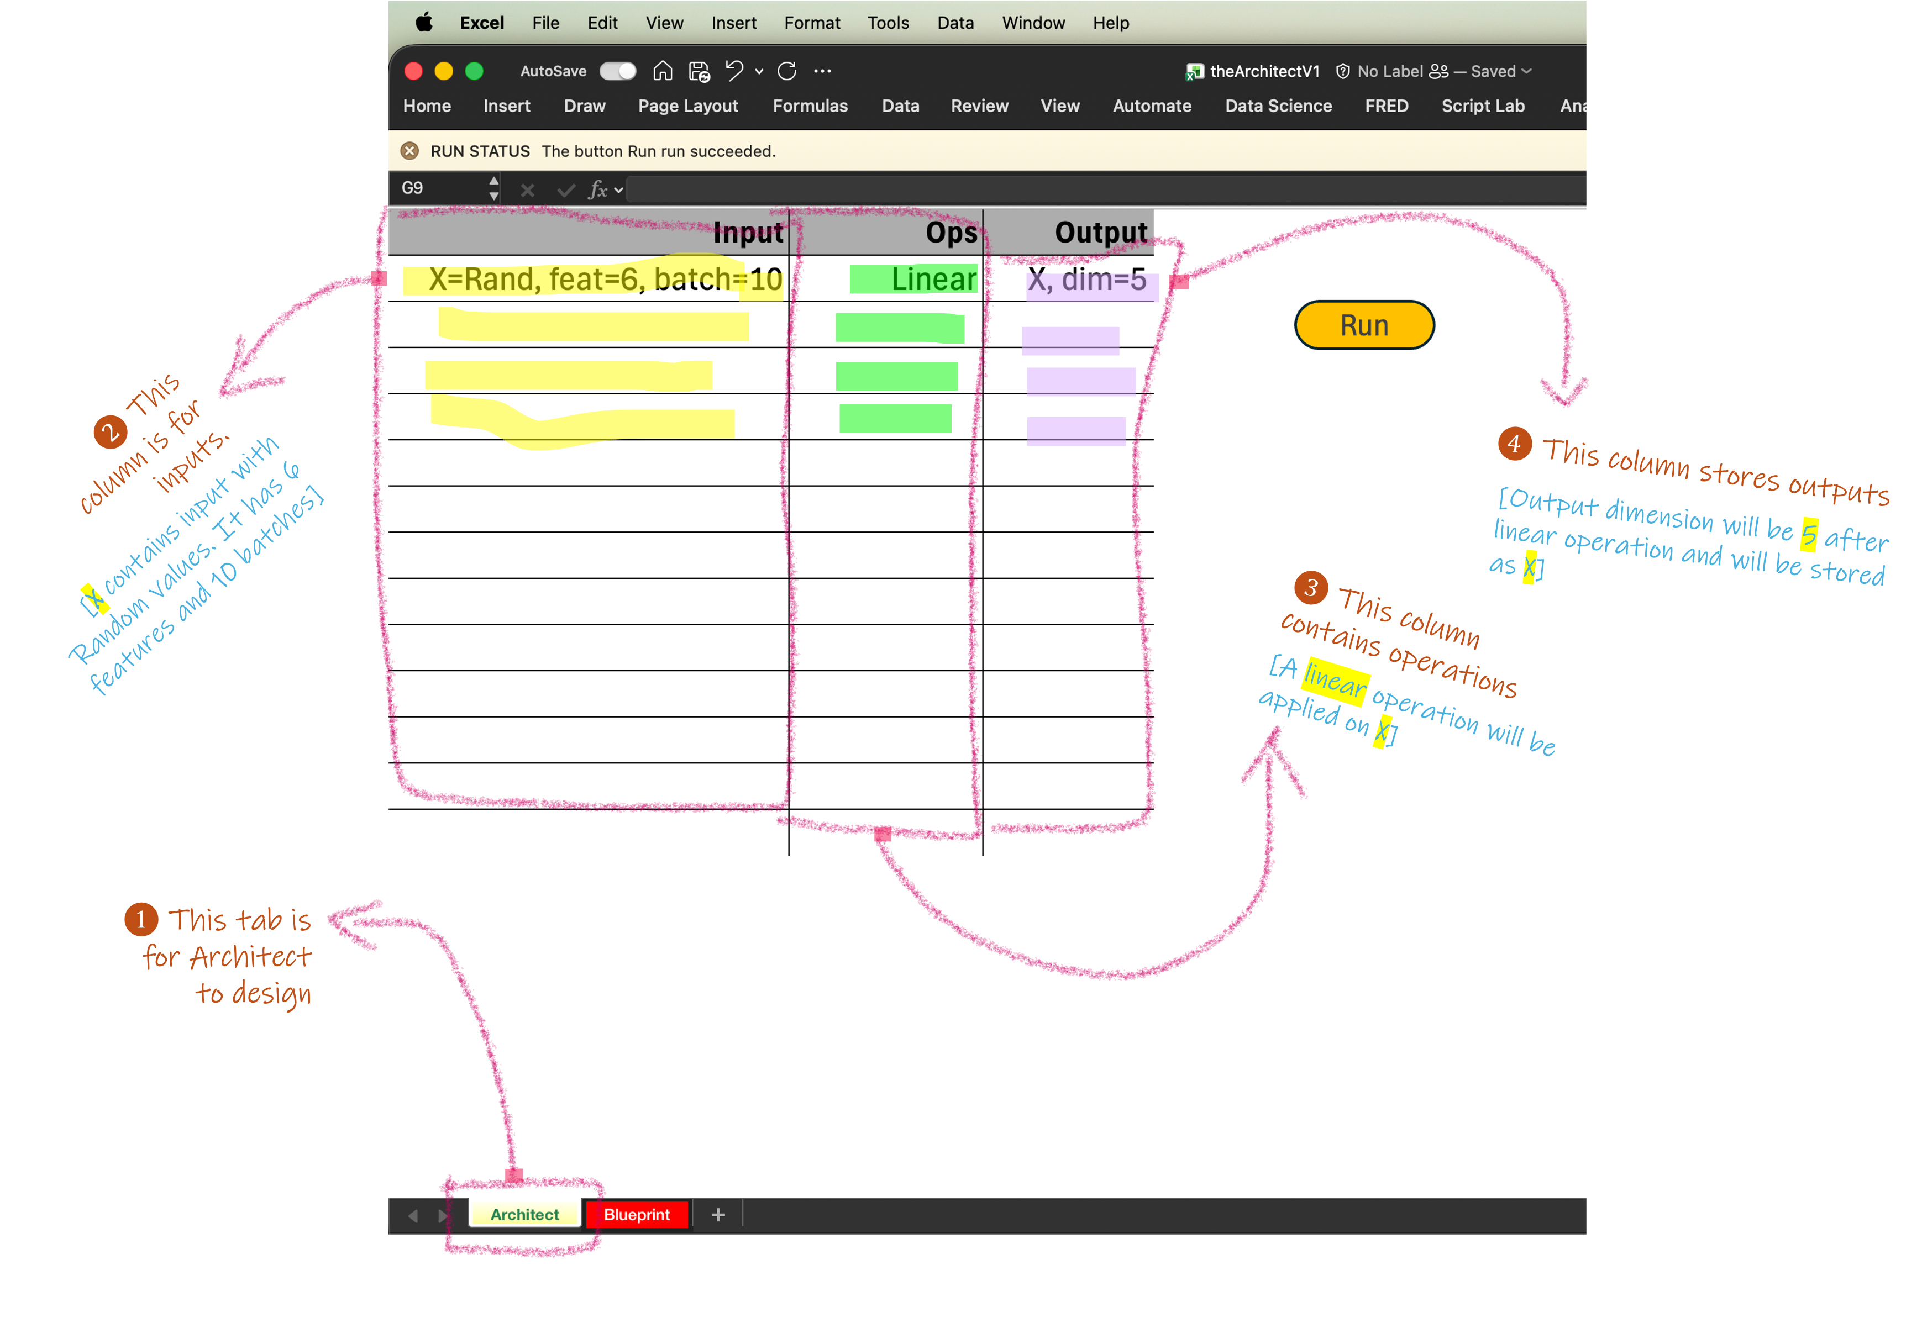Open the Formulas ribbon tab
The image size is (1922, 1344).
click(x=810, y=106)
